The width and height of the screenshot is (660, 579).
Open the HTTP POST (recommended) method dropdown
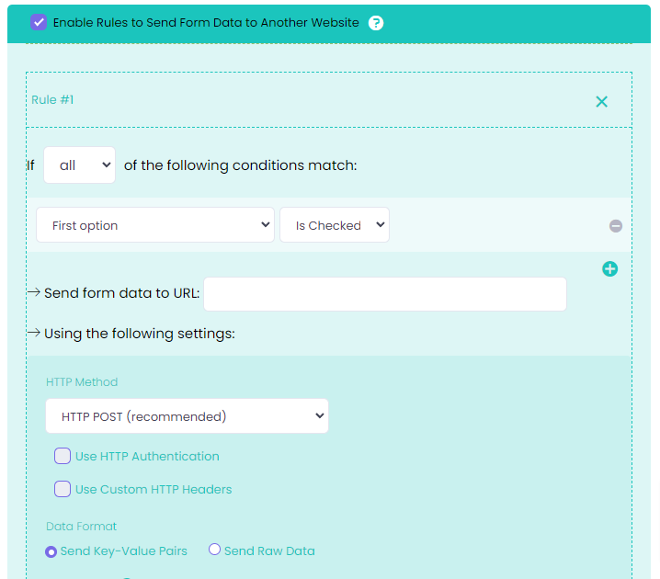(x=187, y=416)
